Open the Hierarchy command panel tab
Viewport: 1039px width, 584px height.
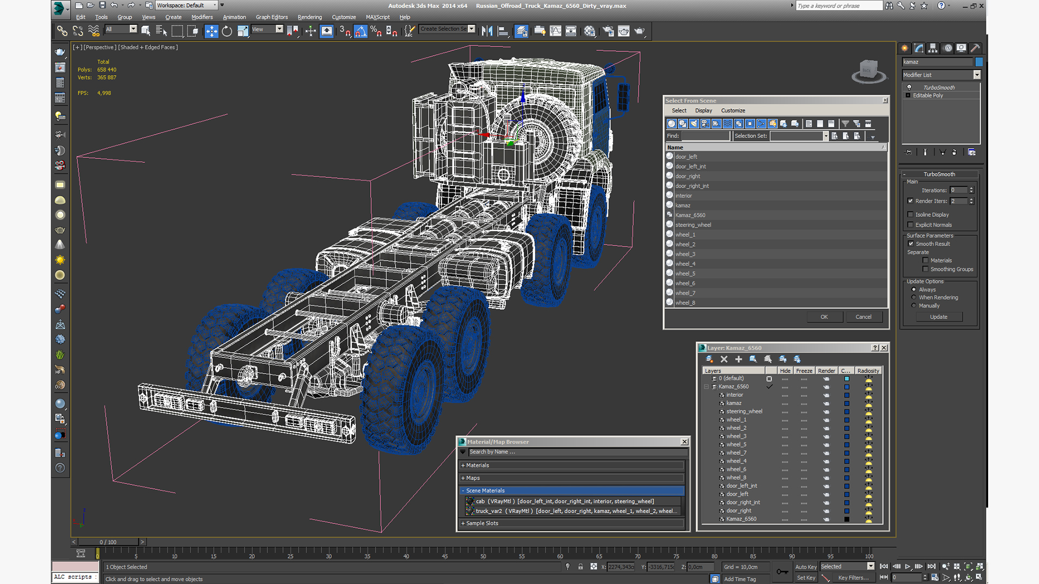click(x=933, y=48)
